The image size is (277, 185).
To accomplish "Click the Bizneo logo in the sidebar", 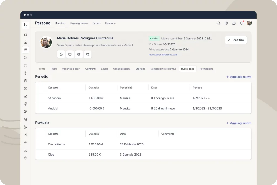I will pos(25,25).
